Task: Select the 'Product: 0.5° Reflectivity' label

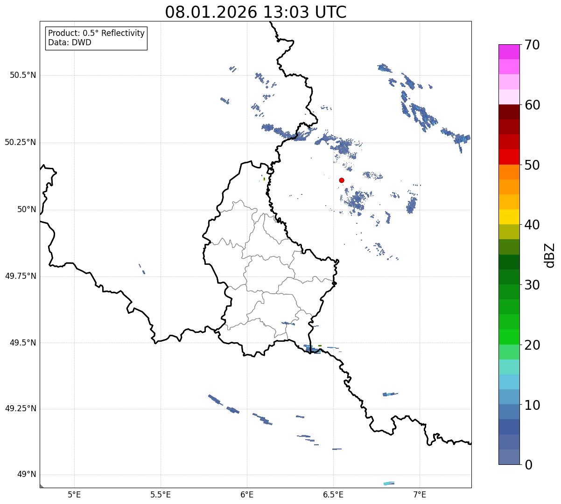Action: click(97, 33)
